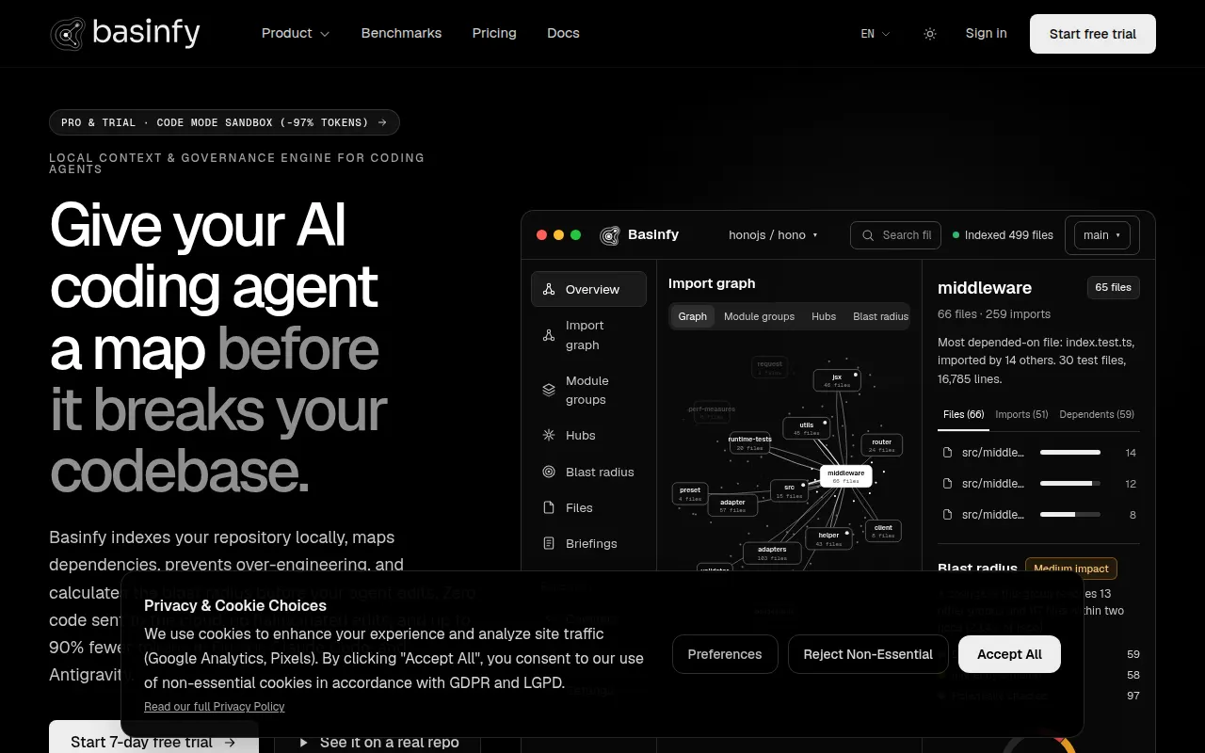
Task: Switch to the Hubs tab above the graph
Action: point(824,316)
